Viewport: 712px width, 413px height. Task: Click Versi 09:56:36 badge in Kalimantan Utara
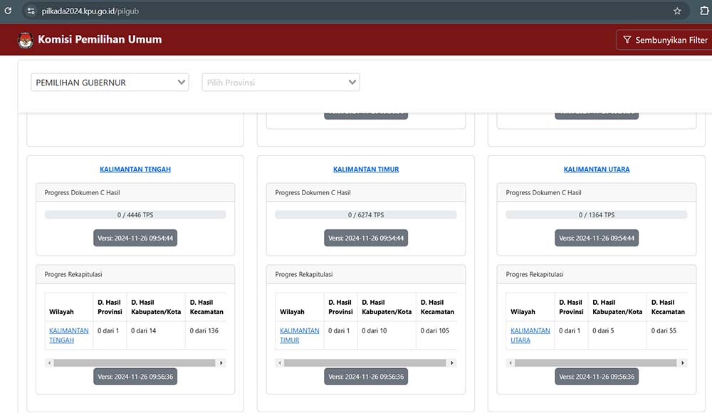point(597,377)
